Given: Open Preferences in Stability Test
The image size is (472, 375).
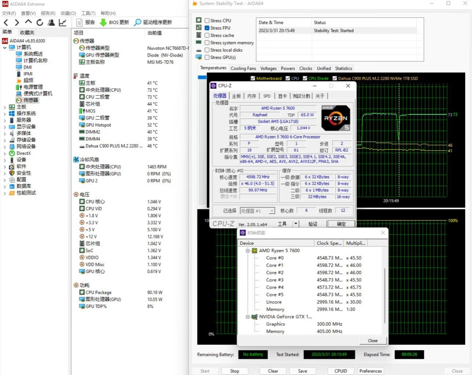Looking at the screenshot, I should [370, 371].
